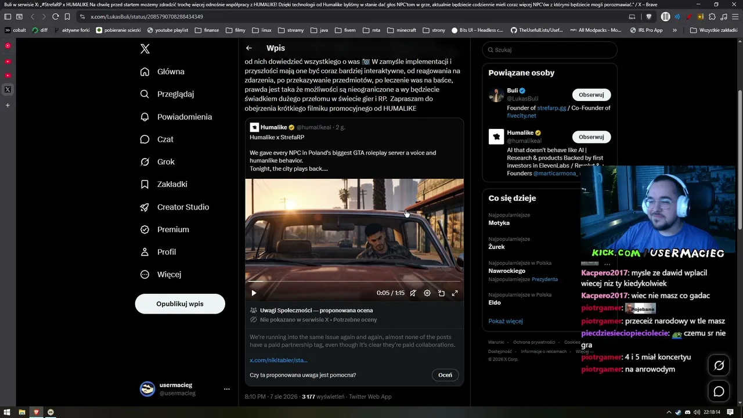Follow Buli with the Obserwuj button

tap(591, 95)
